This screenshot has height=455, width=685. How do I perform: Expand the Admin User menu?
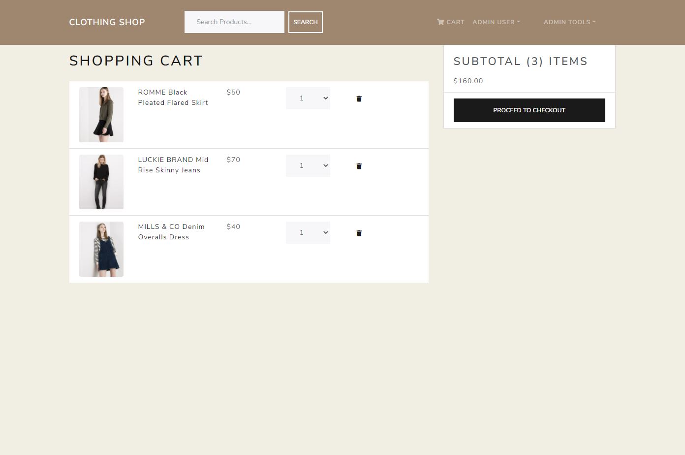(x=496, y=22)
